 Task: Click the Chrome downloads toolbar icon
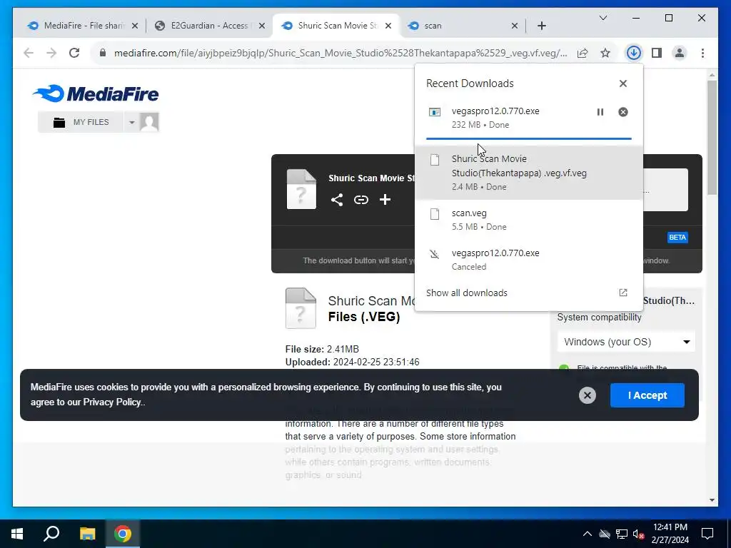[633, 53]
